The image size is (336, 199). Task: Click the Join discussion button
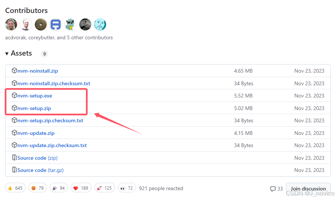[308, 189]
